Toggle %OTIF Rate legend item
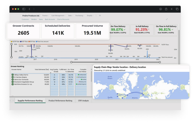Image resolution: width=192 pixels, height=123 pixels. coord(15,41)
